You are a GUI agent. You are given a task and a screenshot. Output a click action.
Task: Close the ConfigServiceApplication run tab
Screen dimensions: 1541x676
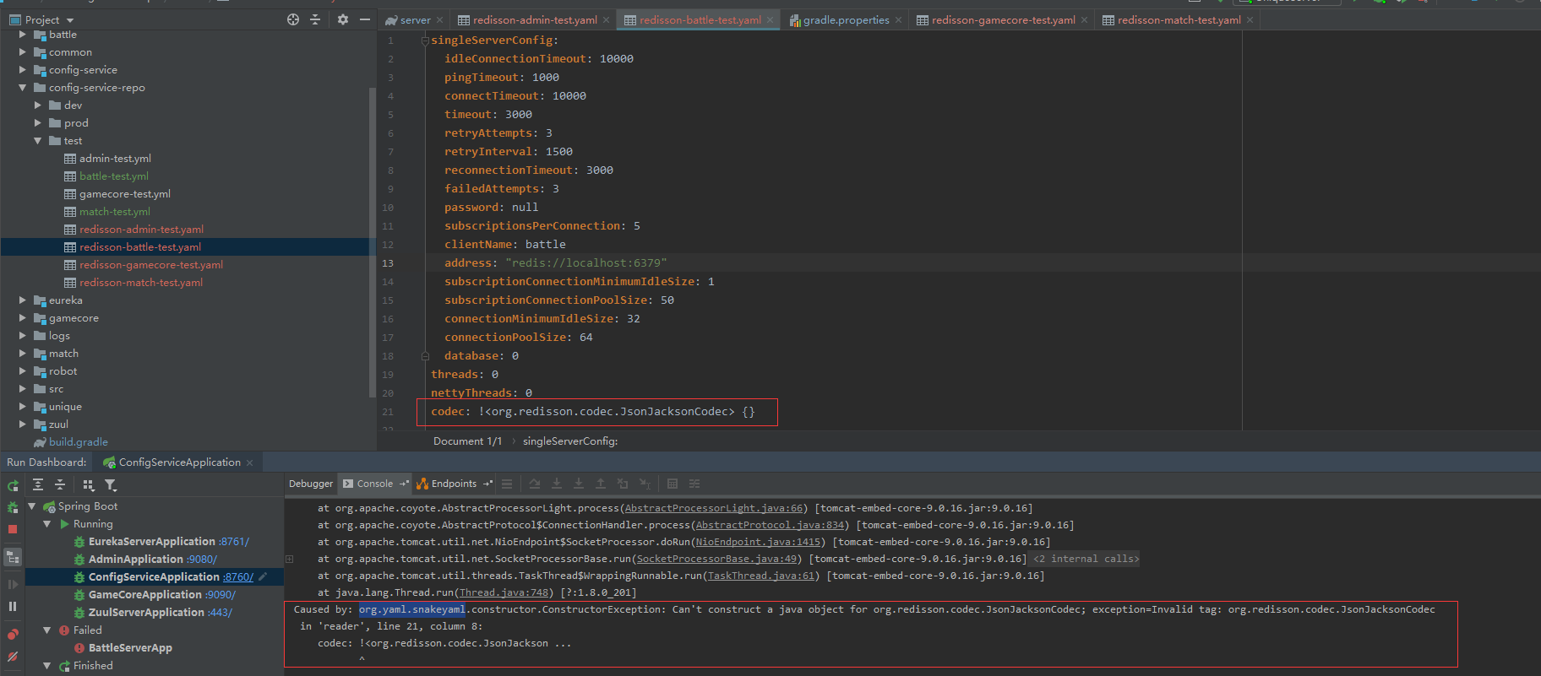pos(249,462)
